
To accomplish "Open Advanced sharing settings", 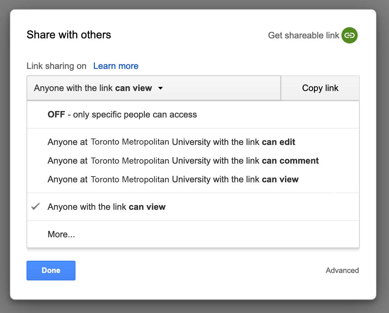I will click(x=342, y=271).
